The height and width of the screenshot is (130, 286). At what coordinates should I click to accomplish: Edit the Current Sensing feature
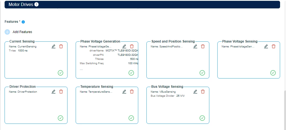pyautogui.click(x=53, y=46)
